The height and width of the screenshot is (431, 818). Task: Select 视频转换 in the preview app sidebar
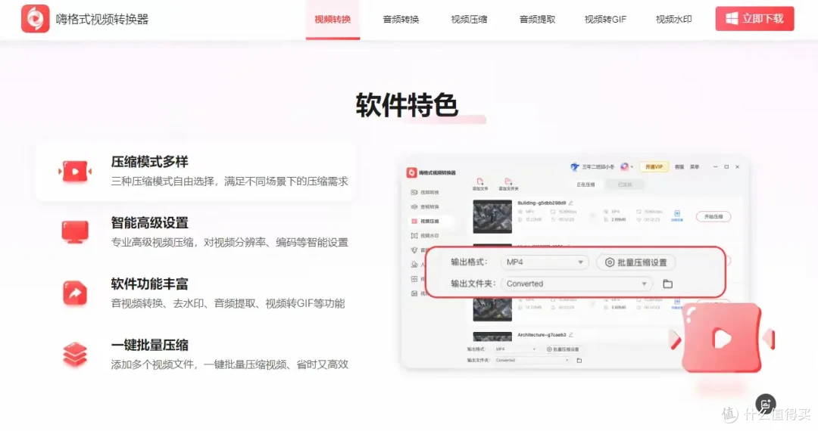tap(425, 192)
